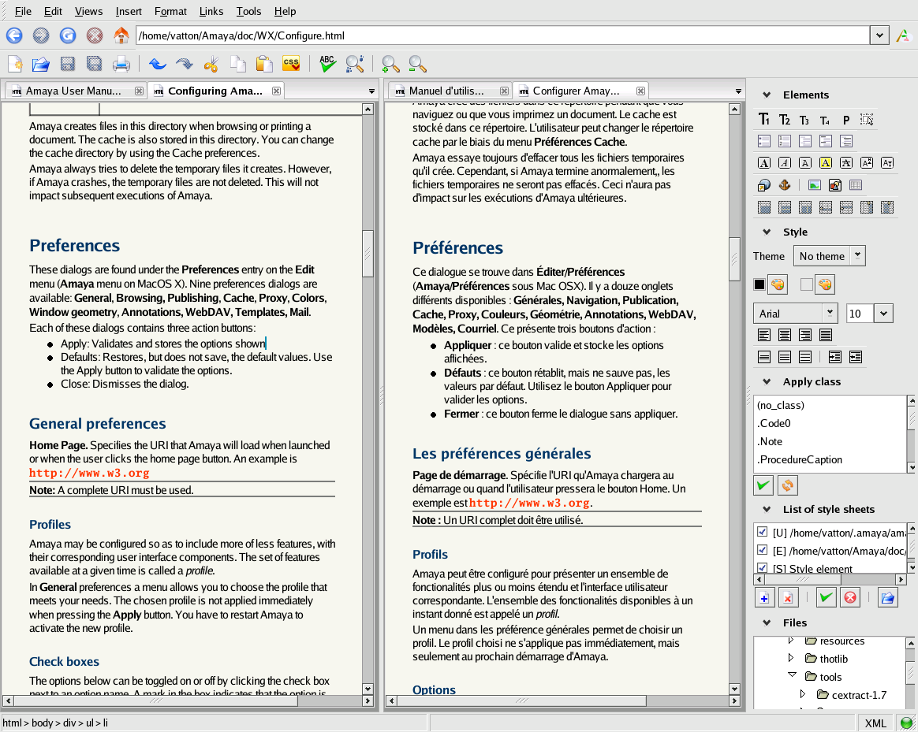Click the Home page icon
918x732 pixels.
coord(121,35)
